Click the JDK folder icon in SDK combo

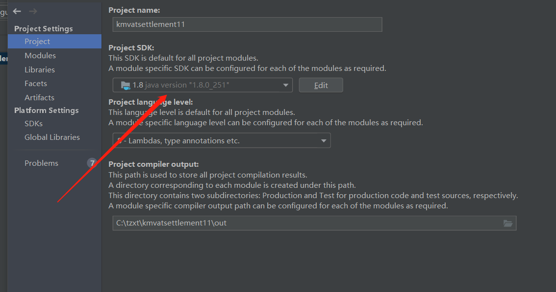(x=125, y=85)
